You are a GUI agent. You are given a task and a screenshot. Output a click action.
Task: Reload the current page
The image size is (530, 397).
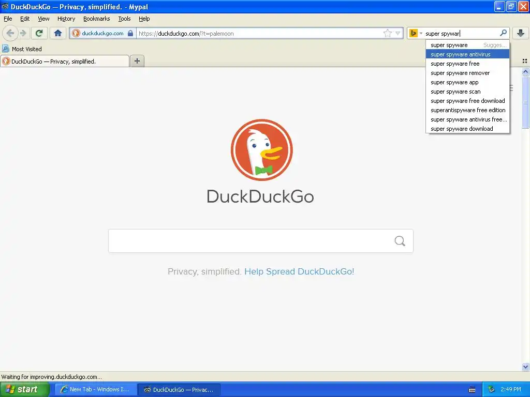click(39, 33)
